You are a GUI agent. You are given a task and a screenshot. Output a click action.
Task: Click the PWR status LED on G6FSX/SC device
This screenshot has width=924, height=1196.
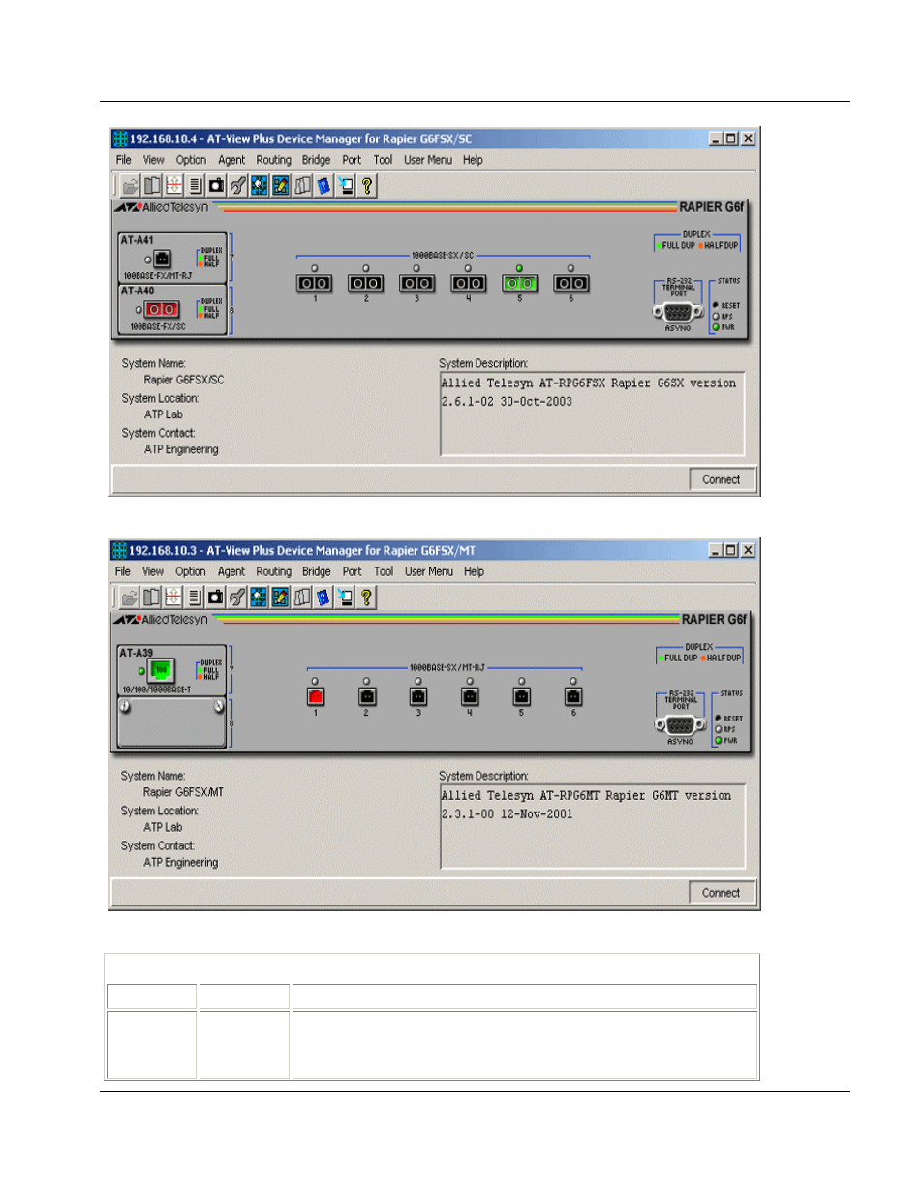point(716,327)
